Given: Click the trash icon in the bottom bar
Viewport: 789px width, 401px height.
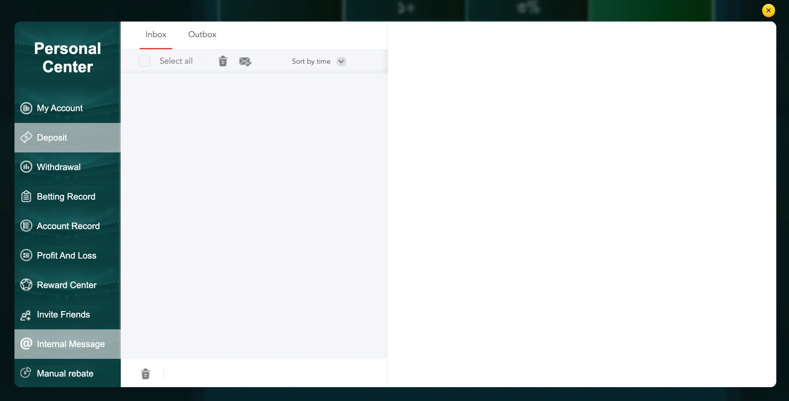Looking at the screenshot, I should (x=146, y=374).
